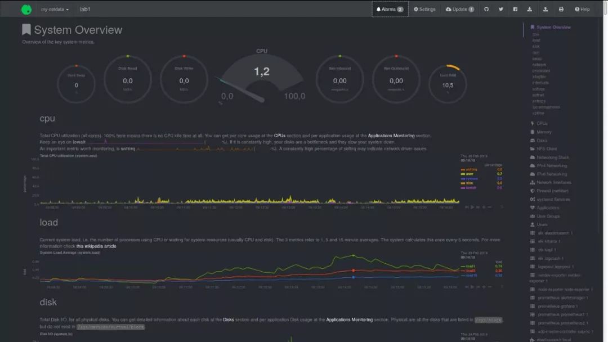Click the play button under load chart
Viewport: 608px width, 342px height.
point(472,287)
